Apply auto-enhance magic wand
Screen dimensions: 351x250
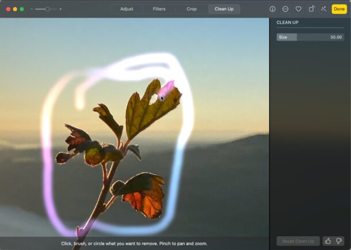(x=323, y=9)
